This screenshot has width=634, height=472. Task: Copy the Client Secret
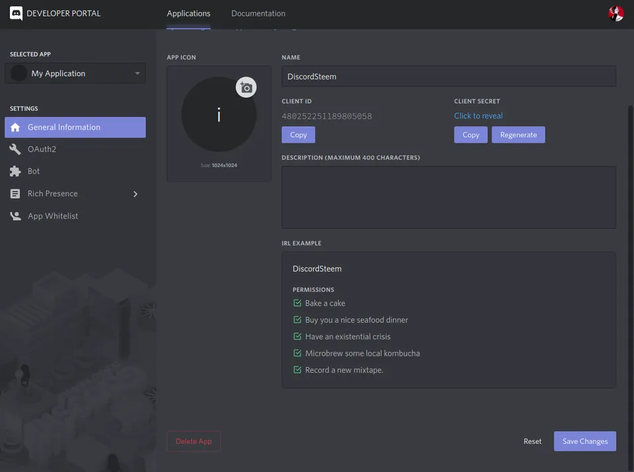click(x=471, y=135)
